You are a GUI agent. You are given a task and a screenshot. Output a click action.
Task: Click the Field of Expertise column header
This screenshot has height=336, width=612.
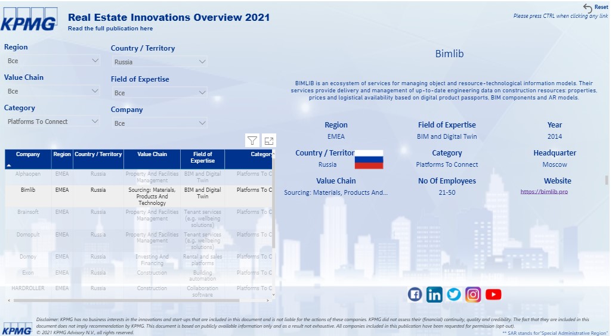[x=202, y=158]
